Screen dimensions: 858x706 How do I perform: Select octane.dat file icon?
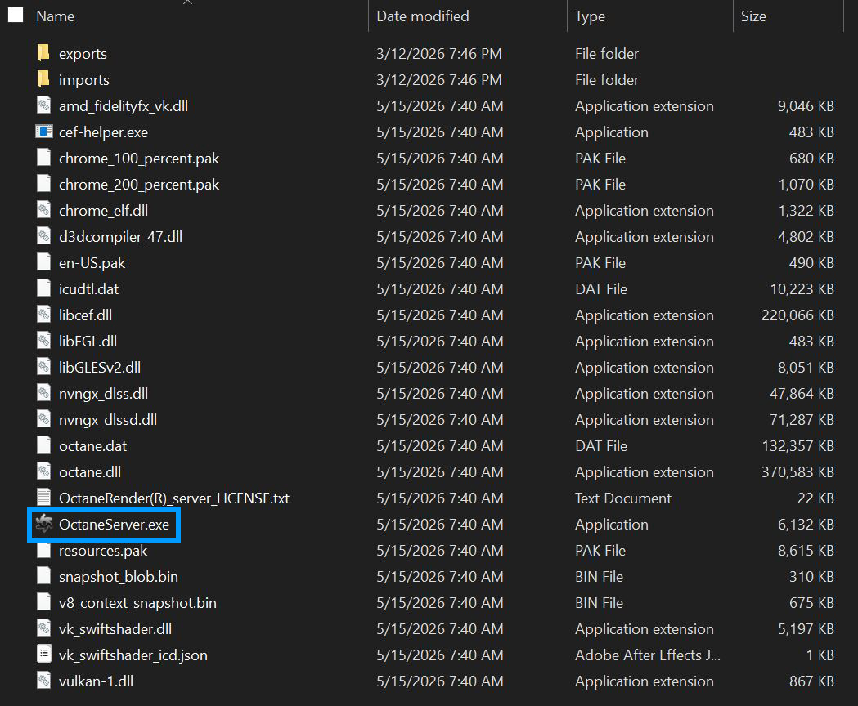click(x=44, y=445)
